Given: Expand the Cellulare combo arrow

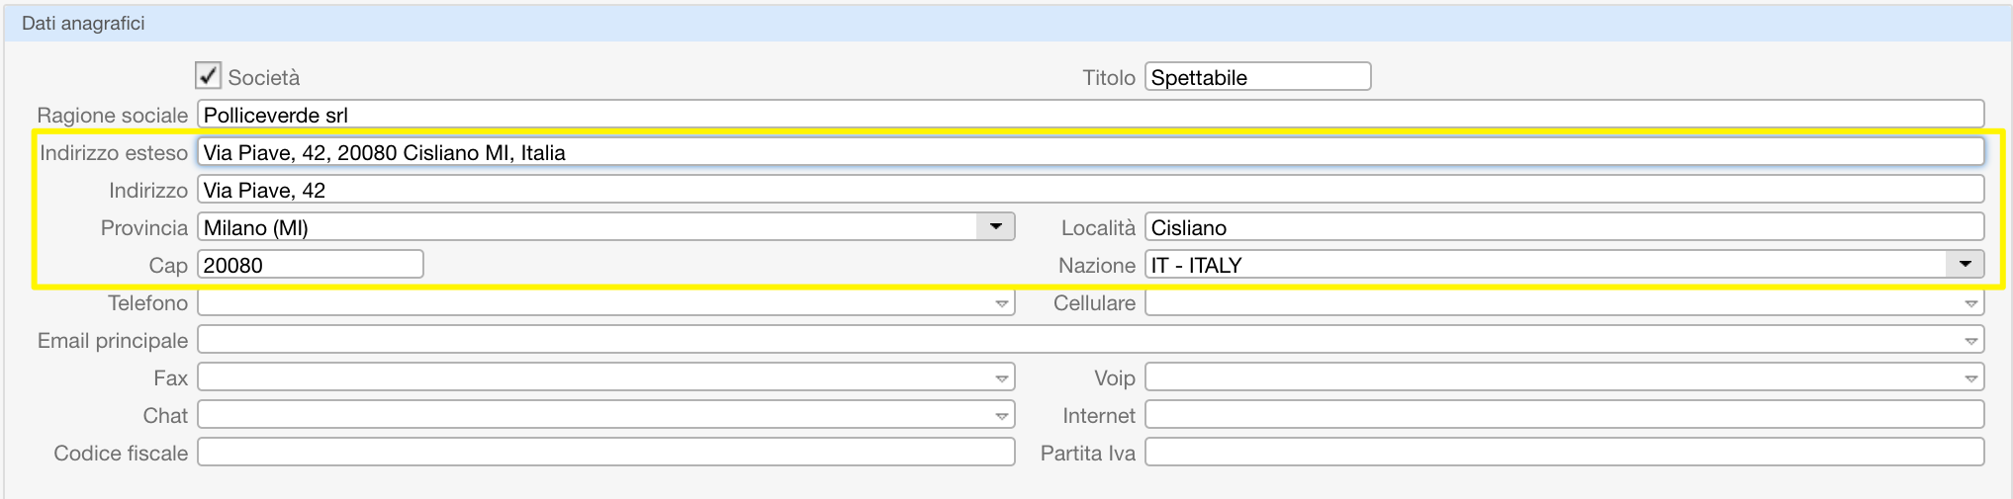Looking at the screenshot, I should coord(1970,303).
